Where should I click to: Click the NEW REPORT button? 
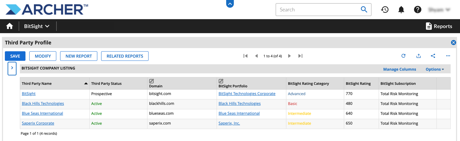coord(79,56)
